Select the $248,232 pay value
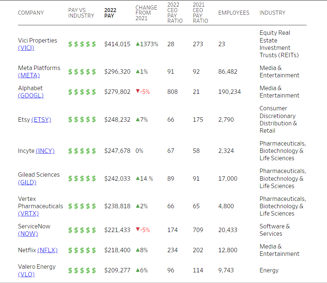Image resolution: width=327 pixels, height=283 pixels. pos(117,120)
